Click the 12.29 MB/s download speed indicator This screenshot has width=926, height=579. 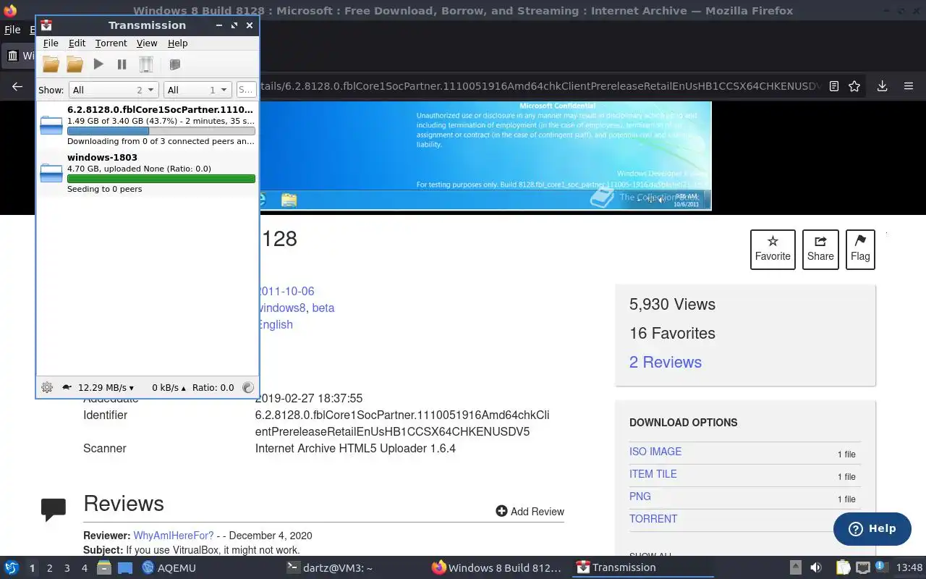(x=106, y=388)
